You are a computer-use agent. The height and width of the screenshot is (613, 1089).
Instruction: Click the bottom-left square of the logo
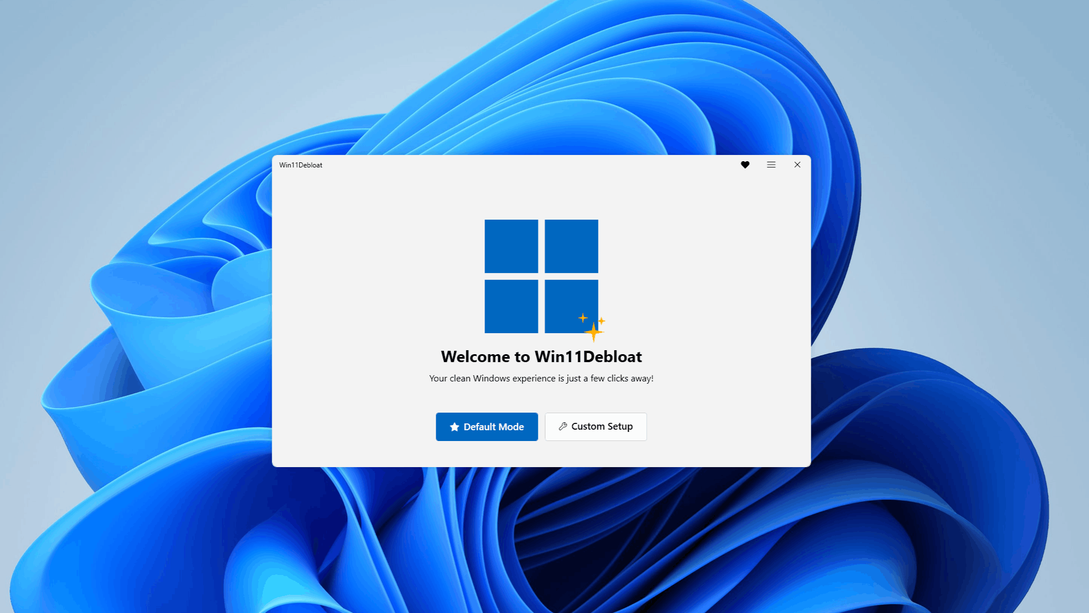(511, 306)
